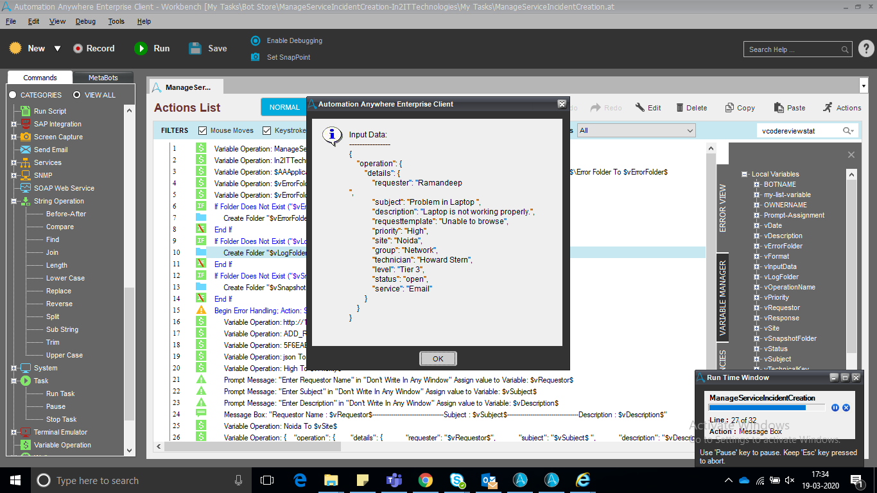The height and width of the screenshot is (493, 877).
Task: Toggle the Mouse Moves filter checkbox
Action: coord(203,130)
